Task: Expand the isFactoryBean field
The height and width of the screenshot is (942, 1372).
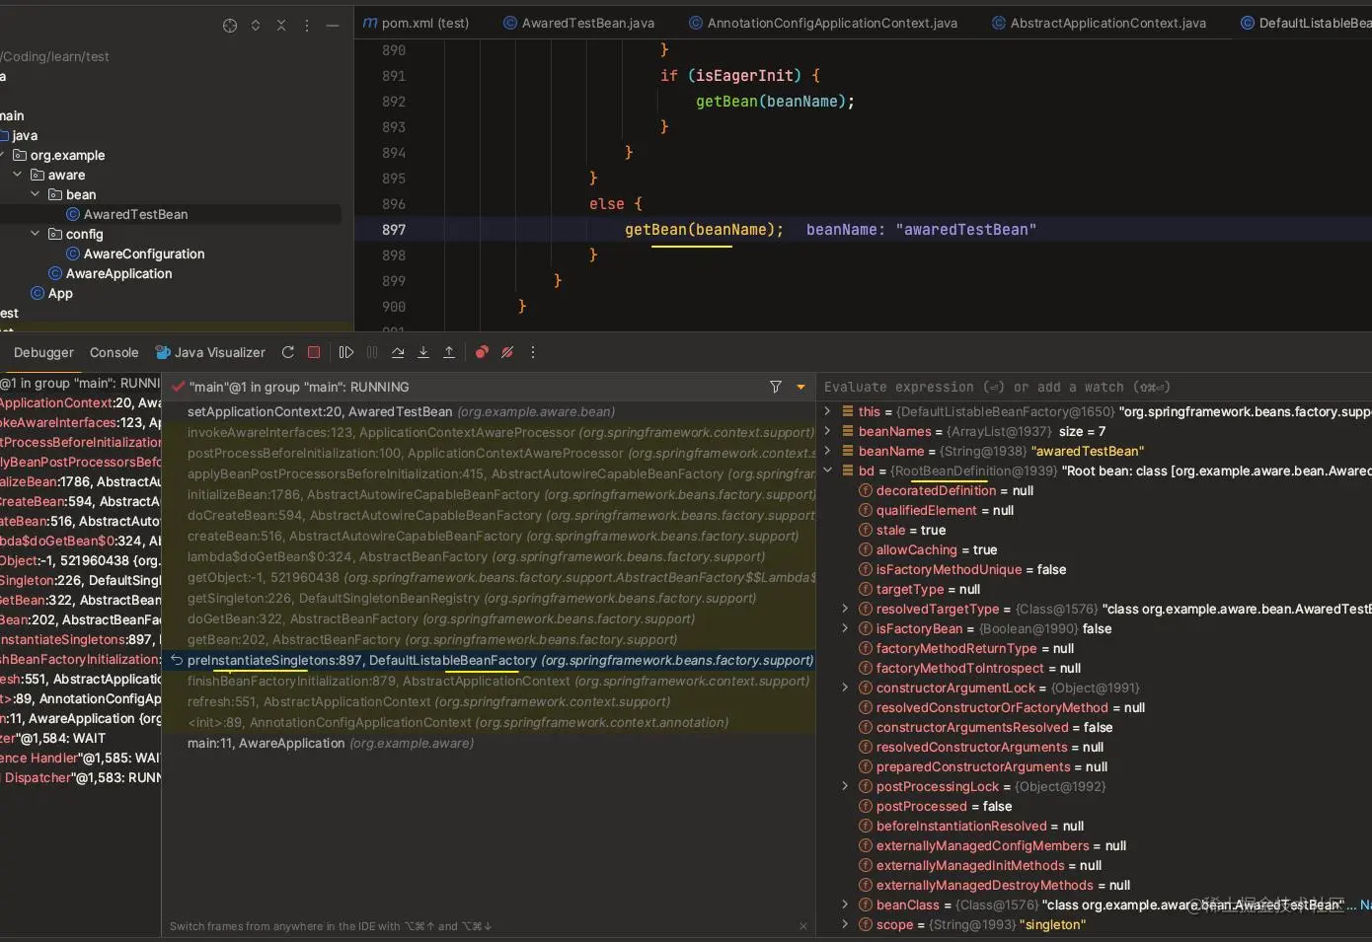Action: (x=845, y=628)
